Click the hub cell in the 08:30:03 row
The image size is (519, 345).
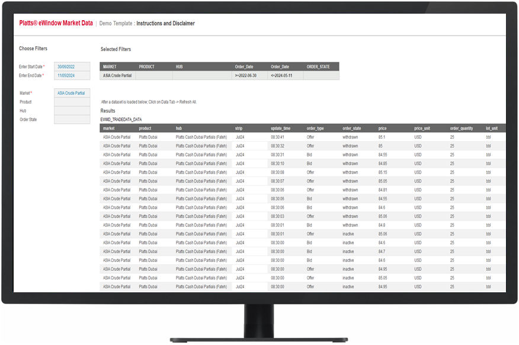point(201,216)
